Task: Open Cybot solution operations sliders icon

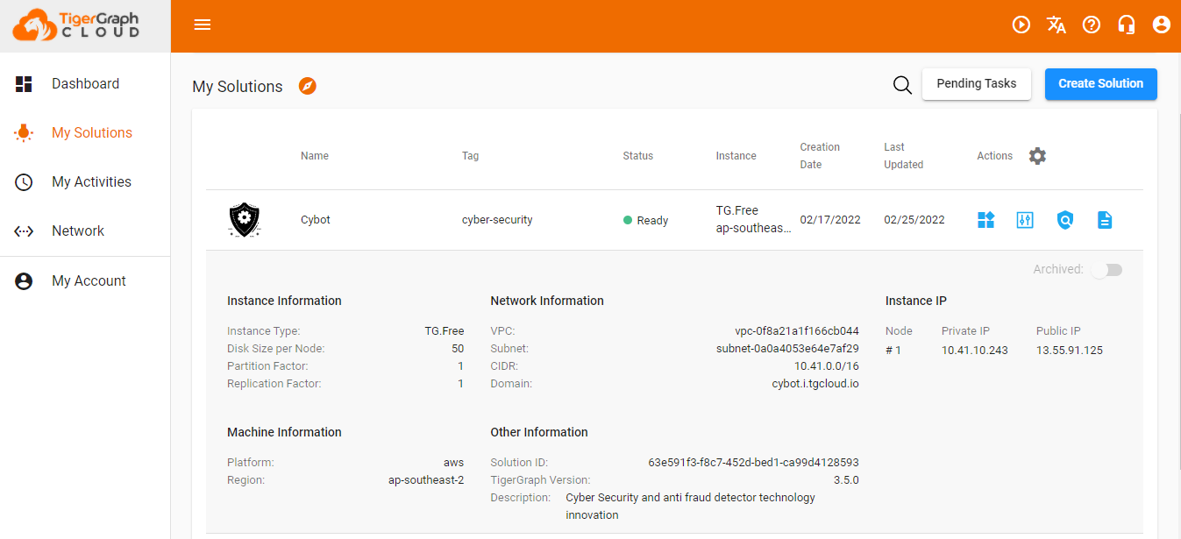Action: [1025, 220]
